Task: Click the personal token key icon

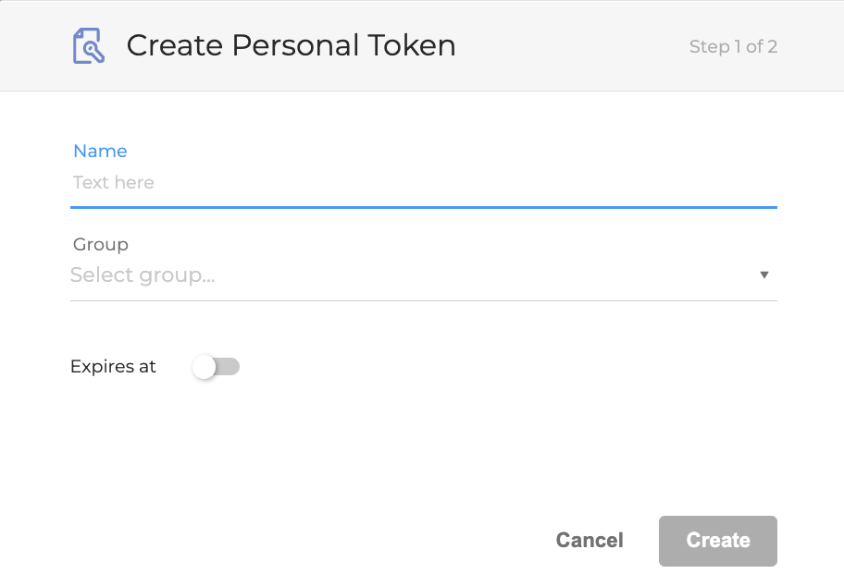Action: point(88,46)
